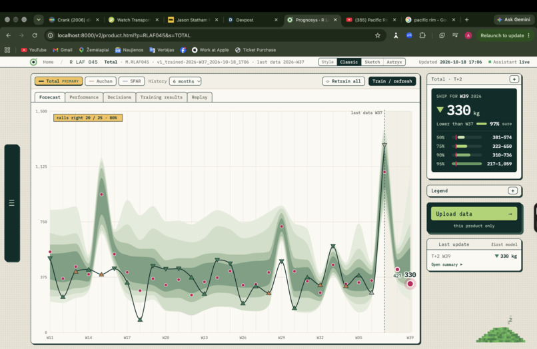Reload the page with refresh icon
Image resolution: width=537 pixels, height=349 pixels.
pos(35,35)
